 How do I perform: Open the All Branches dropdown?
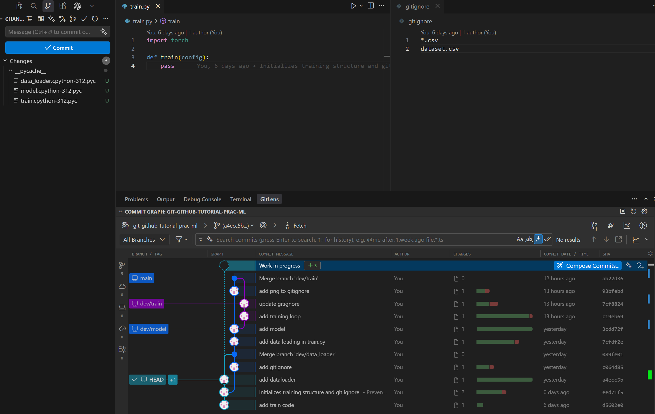144,239
